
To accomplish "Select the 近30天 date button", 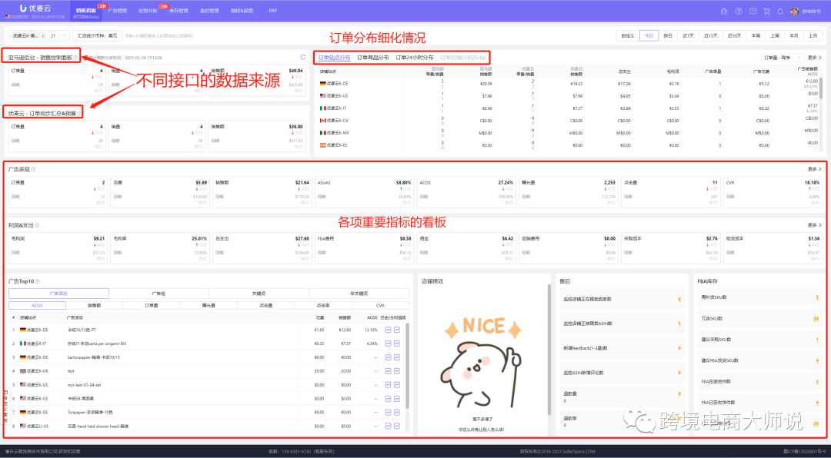I will [734, 35].
